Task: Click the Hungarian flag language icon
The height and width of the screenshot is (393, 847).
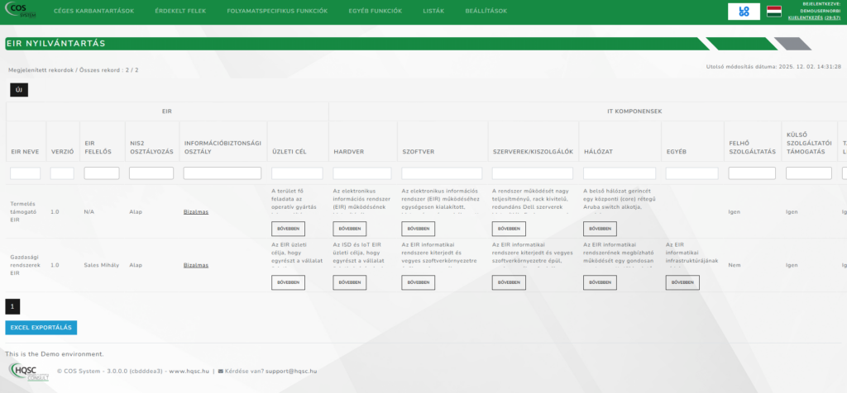Action: click(774, 12)
